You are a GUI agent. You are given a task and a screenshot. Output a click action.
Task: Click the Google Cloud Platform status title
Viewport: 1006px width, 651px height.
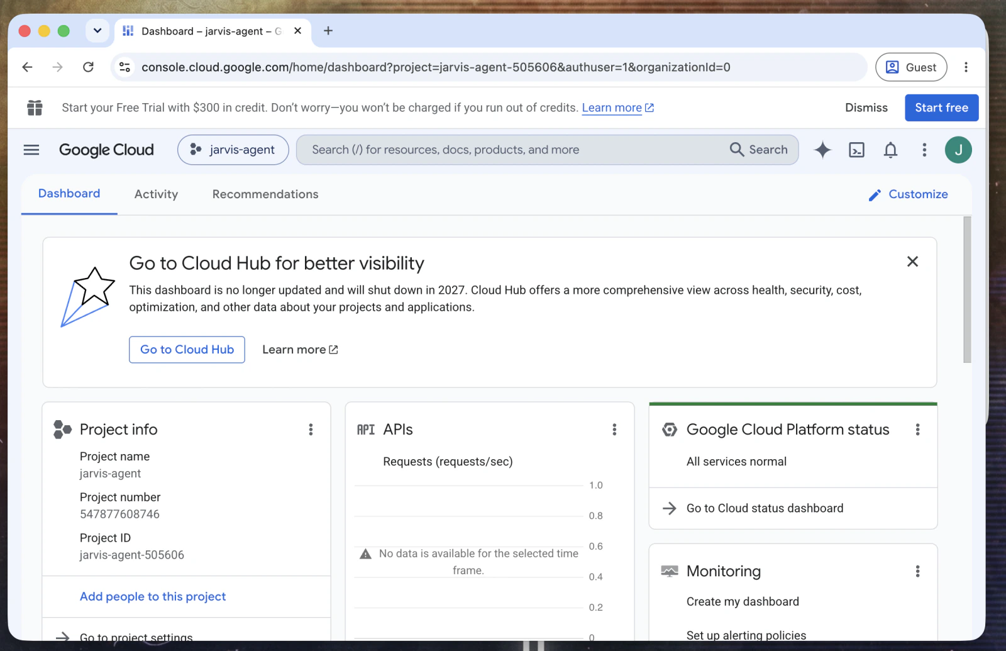tap(788, 430)
